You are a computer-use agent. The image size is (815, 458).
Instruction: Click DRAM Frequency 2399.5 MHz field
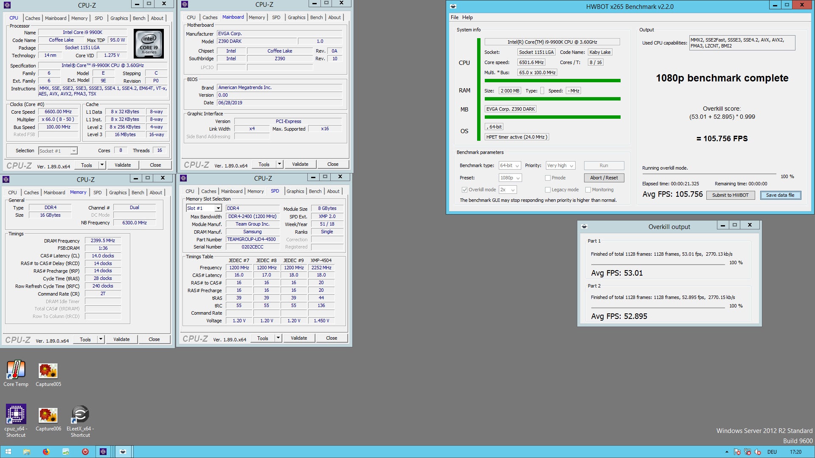click(x=103, y=240)
